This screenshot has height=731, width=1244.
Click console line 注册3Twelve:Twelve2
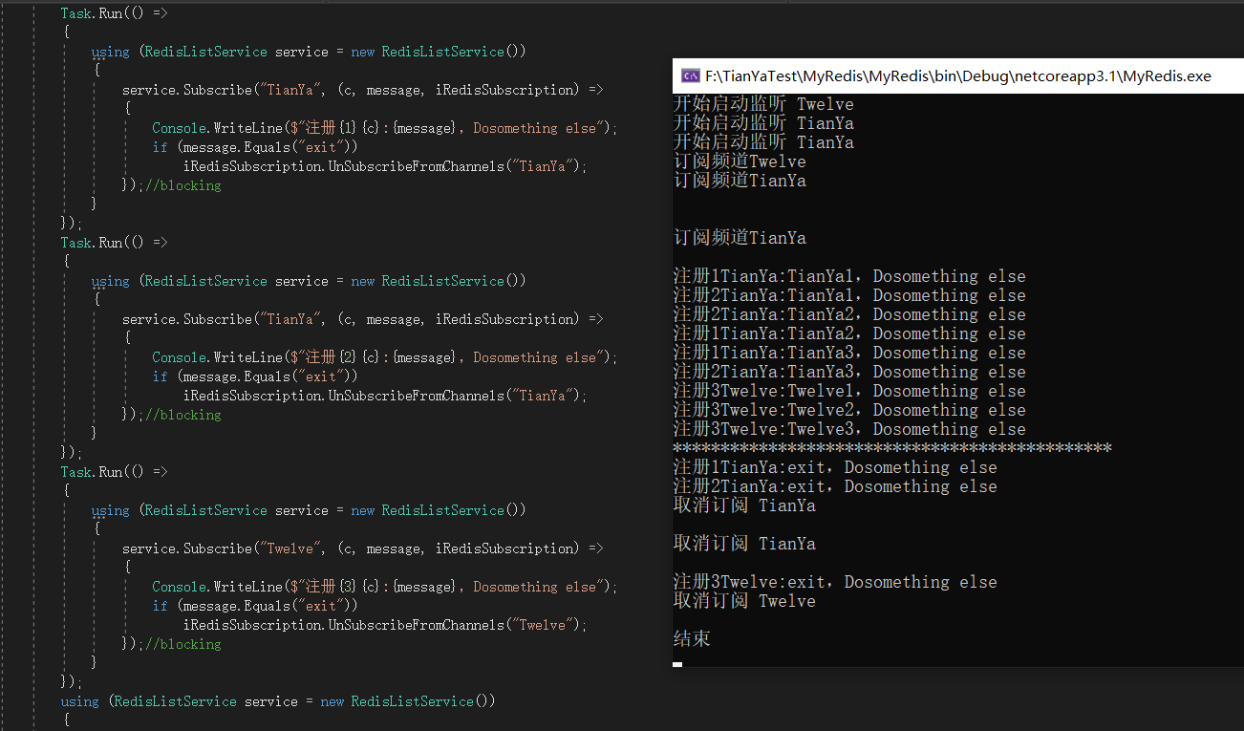[x=849, y=410]
